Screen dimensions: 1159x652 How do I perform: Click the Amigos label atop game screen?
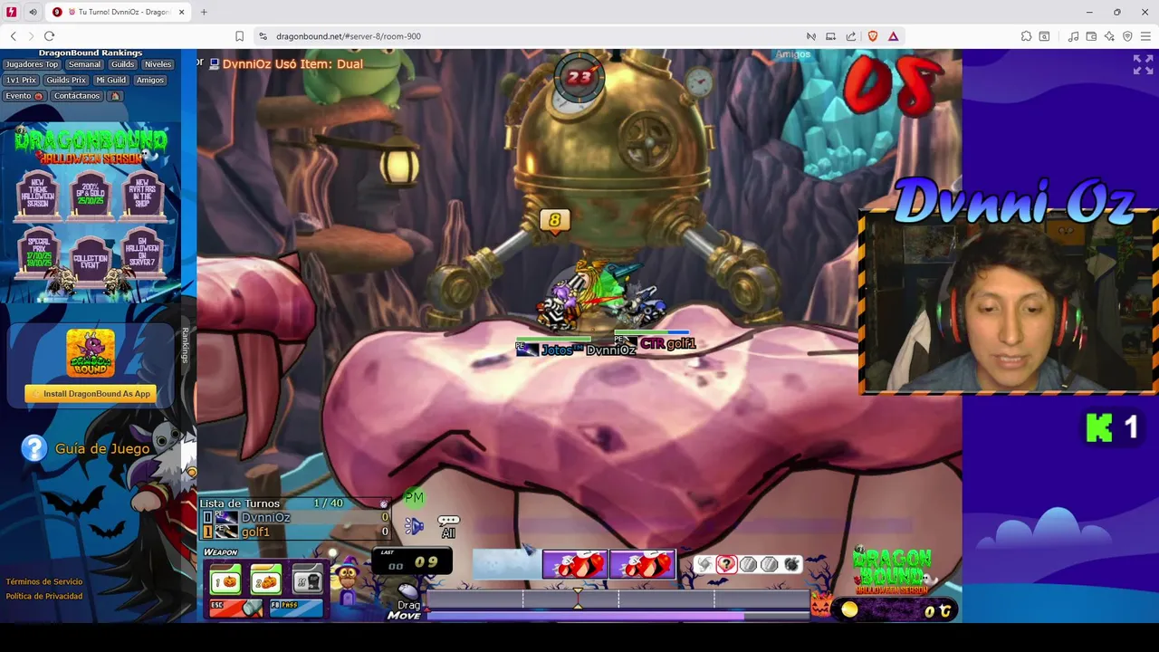pos(792,54)
